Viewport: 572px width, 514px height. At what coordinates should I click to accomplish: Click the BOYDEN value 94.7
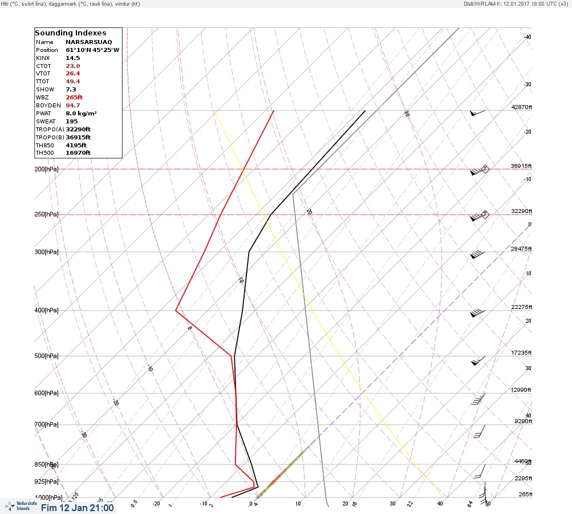click(x=72, y=106)
